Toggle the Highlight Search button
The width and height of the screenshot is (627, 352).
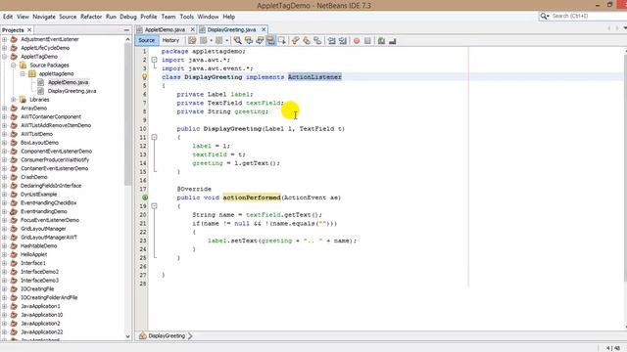tap(270, 40)
